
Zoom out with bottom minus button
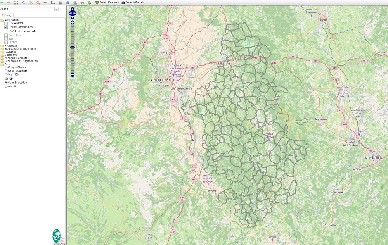pyautogui.click(x=73, y=75)
